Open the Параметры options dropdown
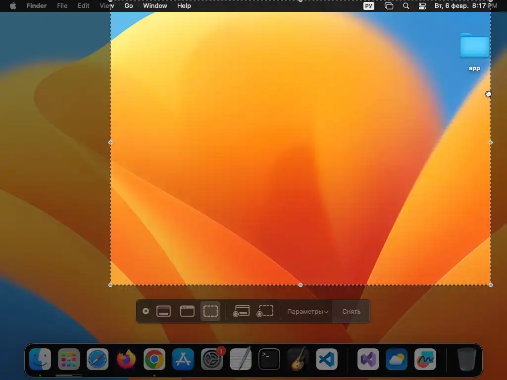Screen dimensions: 507x380 click(x=307, y=312)
